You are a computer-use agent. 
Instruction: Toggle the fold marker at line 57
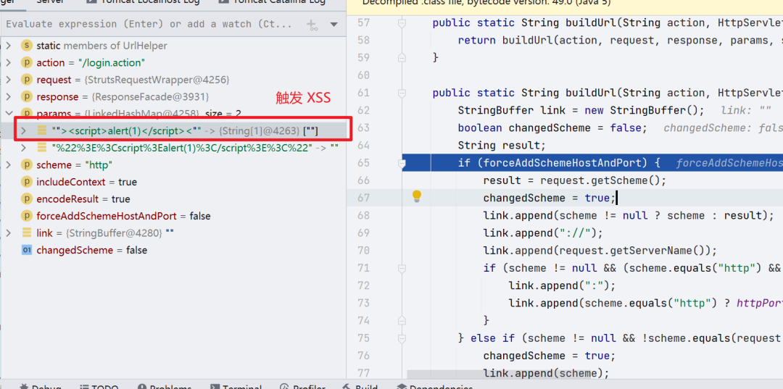pos(402,23)
